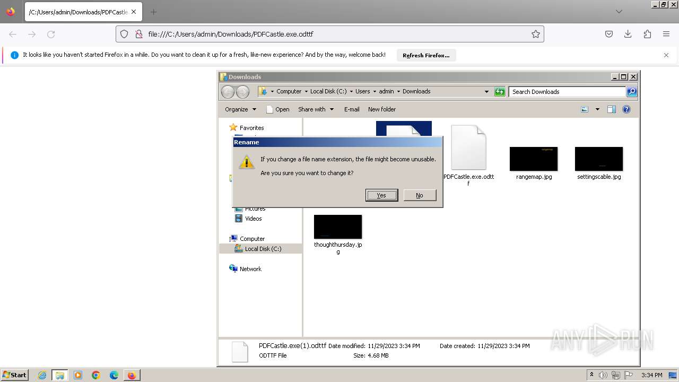The width and height of the screenshot is (679, 382).
Task: Click volume speaker tray icon
Action: pyautogui.click(x=603, y=375)
